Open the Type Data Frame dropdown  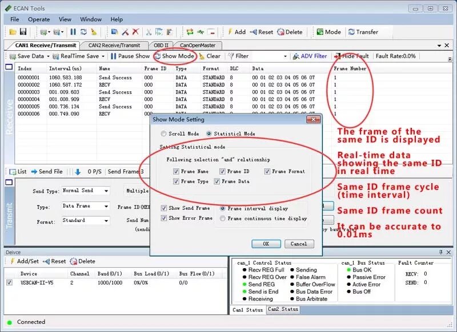[106, 207]
